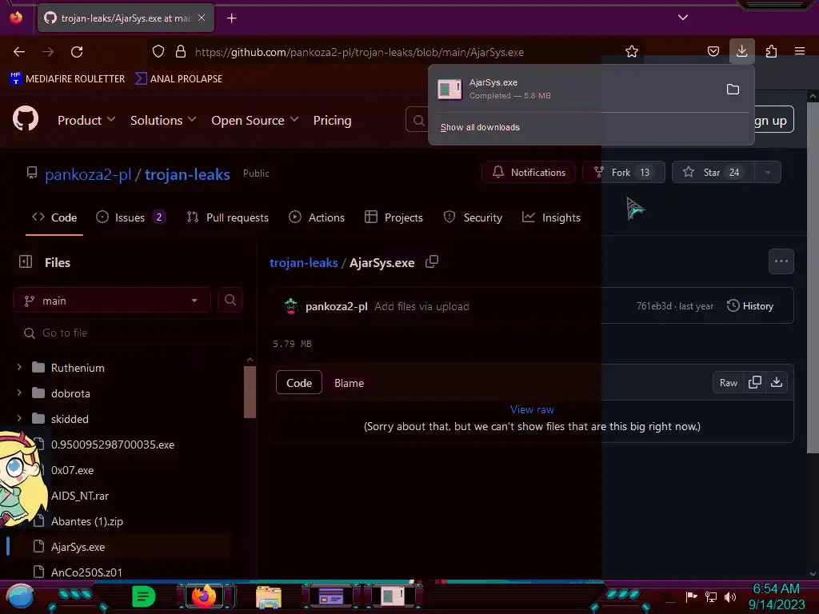The width and height of the screenshot is (819, 614).
Task: Expand the skidded folder
Action: [x=19, y=417]
